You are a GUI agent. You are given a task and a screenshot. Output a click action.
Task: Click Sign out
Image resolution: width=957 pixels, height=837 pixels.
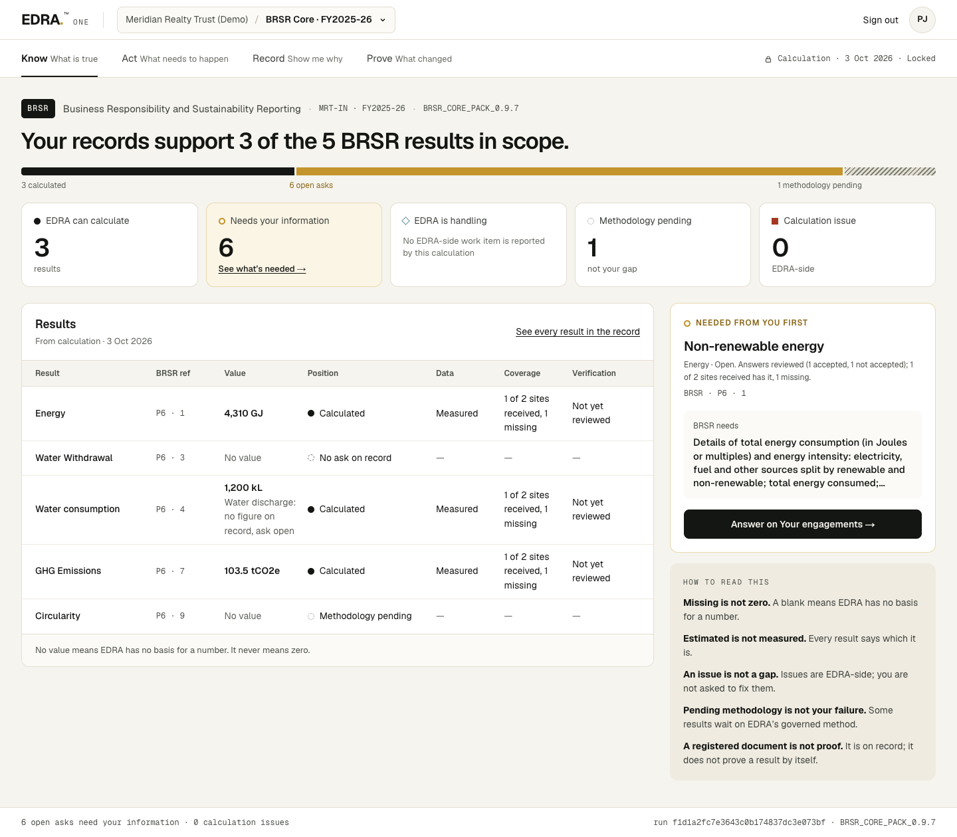[881, 20]
